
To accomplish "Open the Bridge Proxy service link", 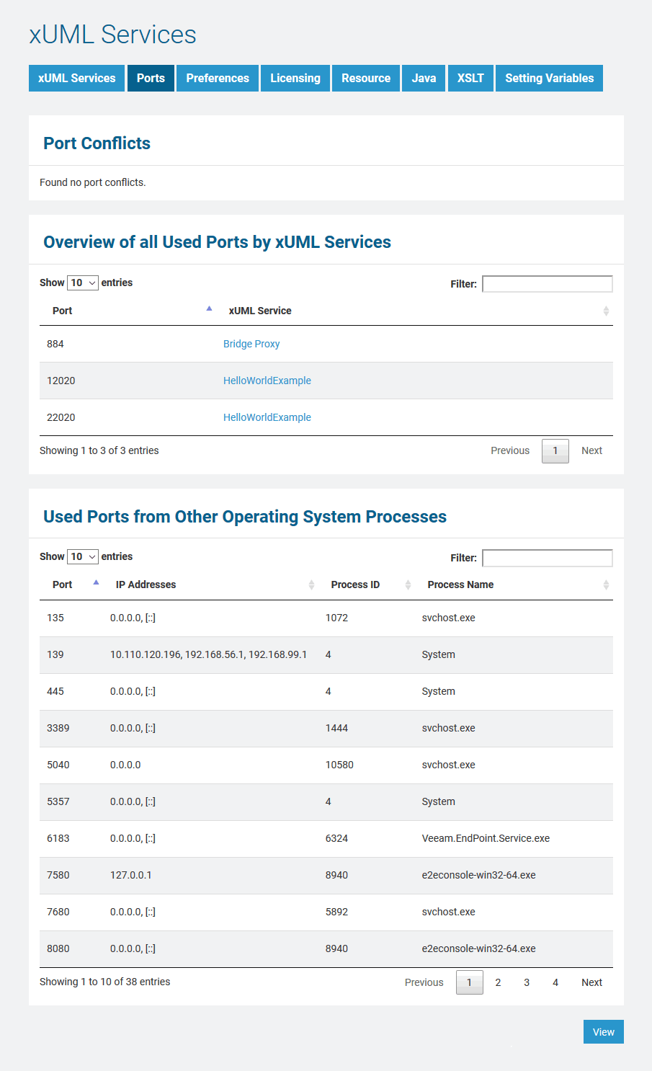I will [251, 344].
